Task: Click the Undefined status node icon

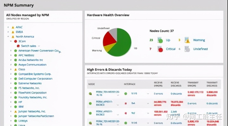Action: [187, 49]
